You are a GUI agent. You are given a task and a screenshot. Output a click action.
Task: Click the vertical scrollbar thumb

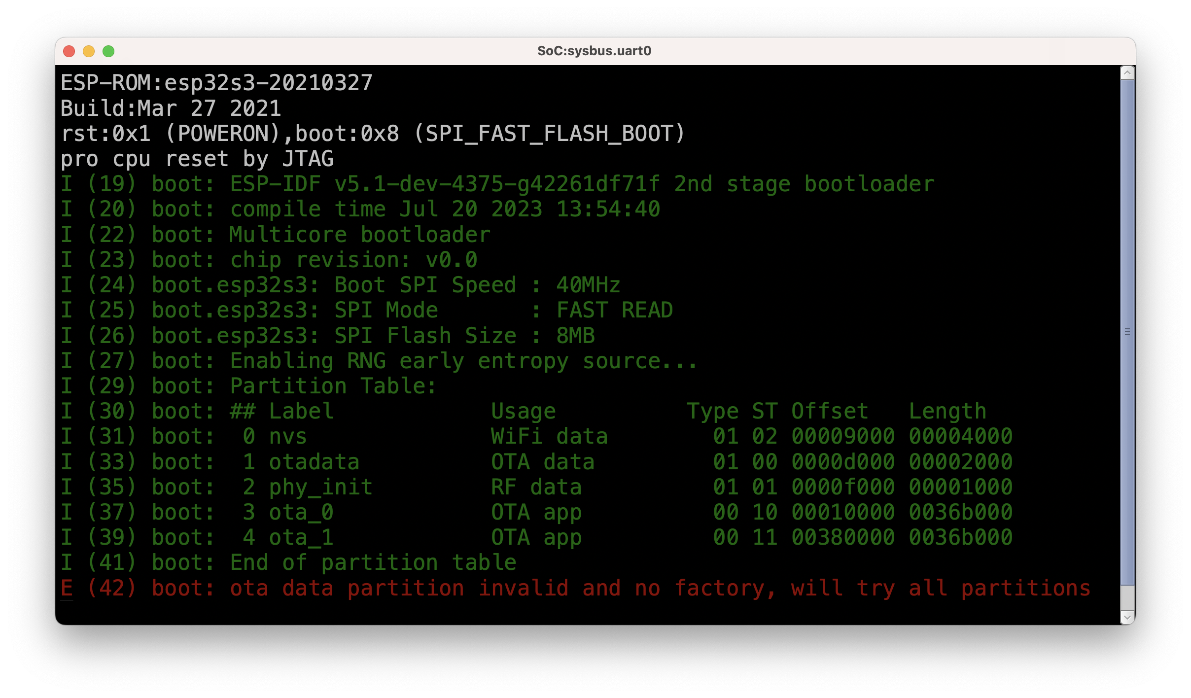point(1127,331)
